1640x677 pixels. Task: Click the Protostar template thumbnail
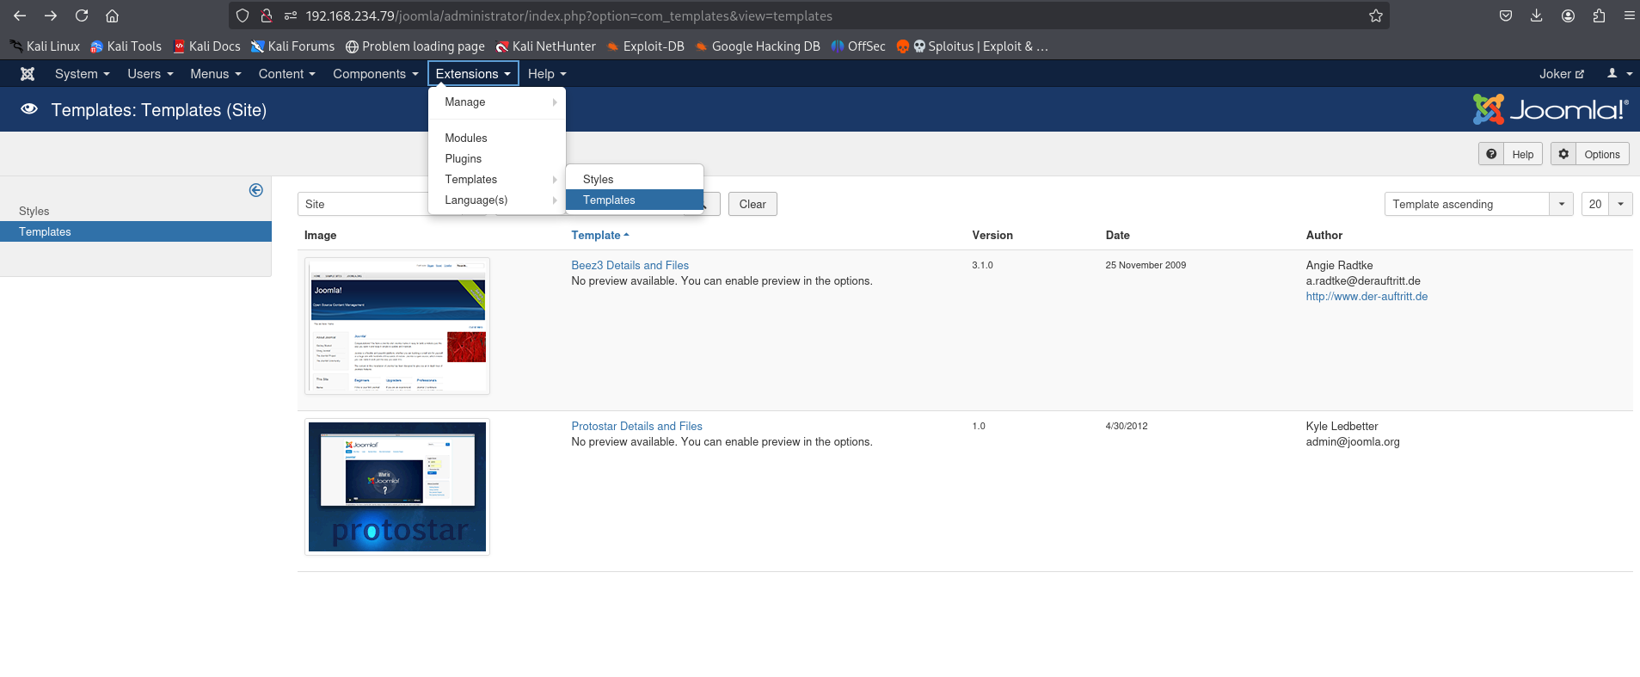pyautogui.click(x=396, y=487)
